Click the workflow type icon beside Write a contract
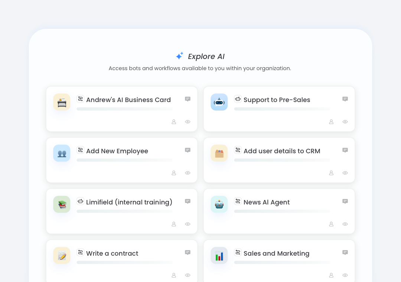This screenshot has width=401, height=282. (x=80, y=253)
